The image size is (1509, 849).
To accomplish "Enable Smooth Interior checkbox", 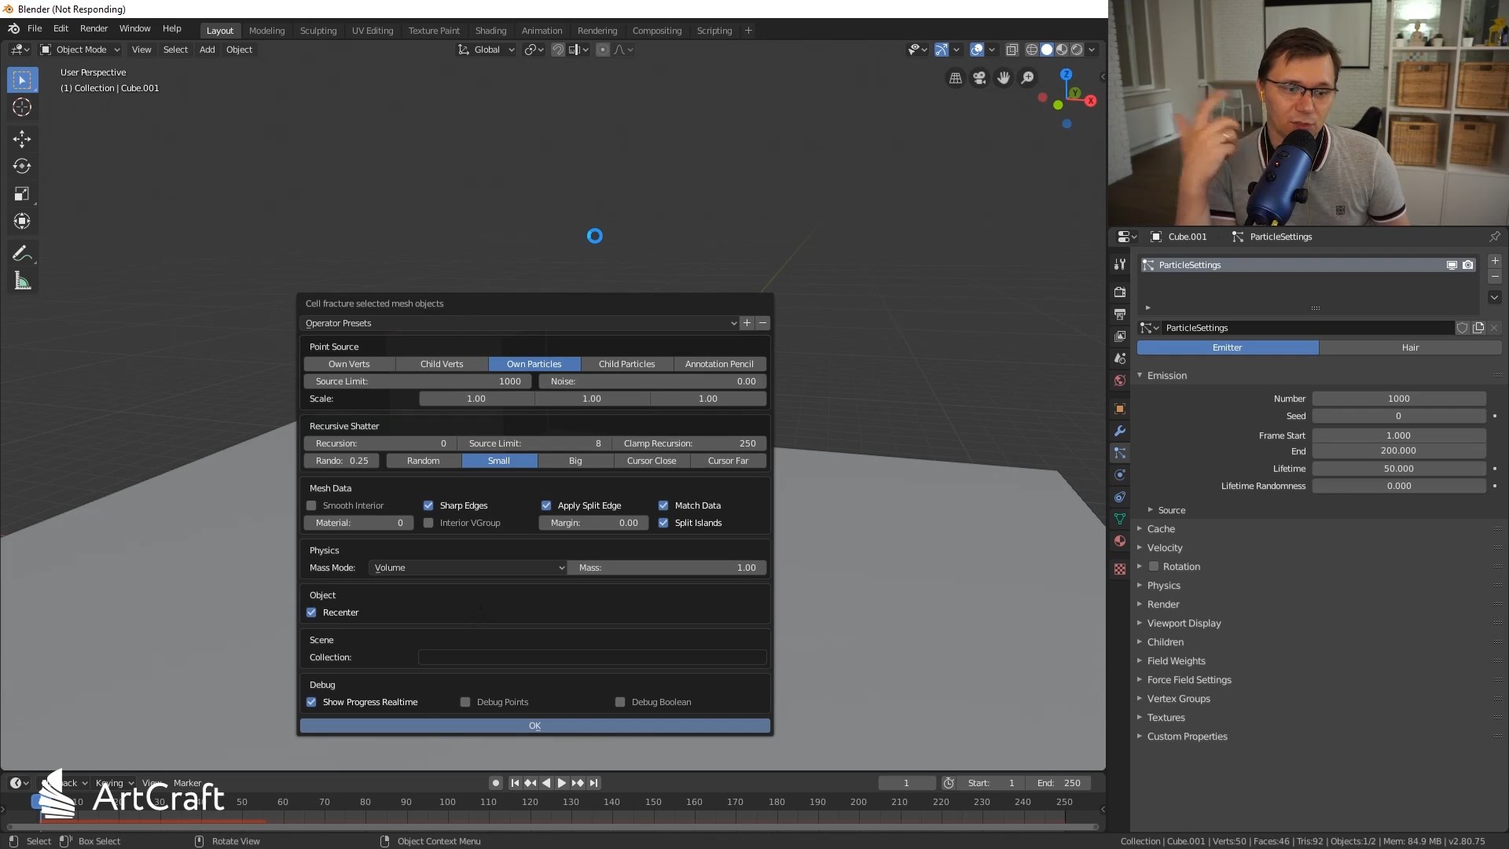I will coord(312,505).
